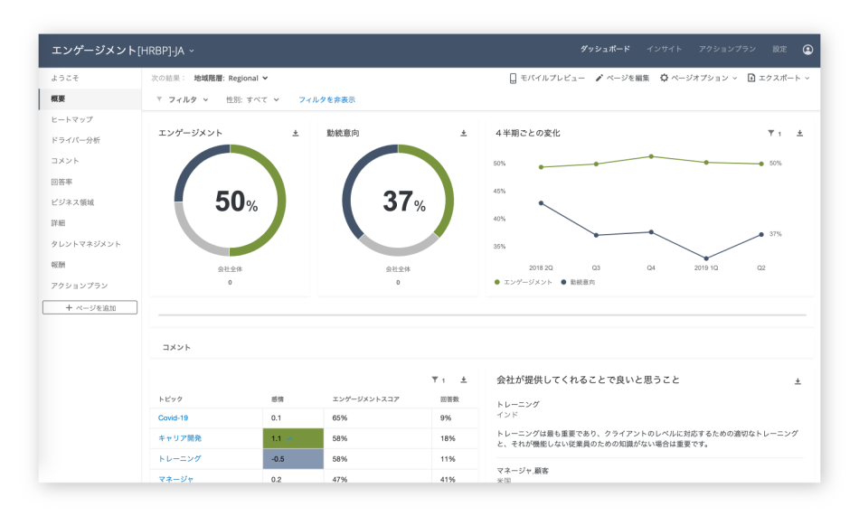The width and height of the screenshot is (859, 516).
Task: Download the comment topics table
Action: click(464, 380)
